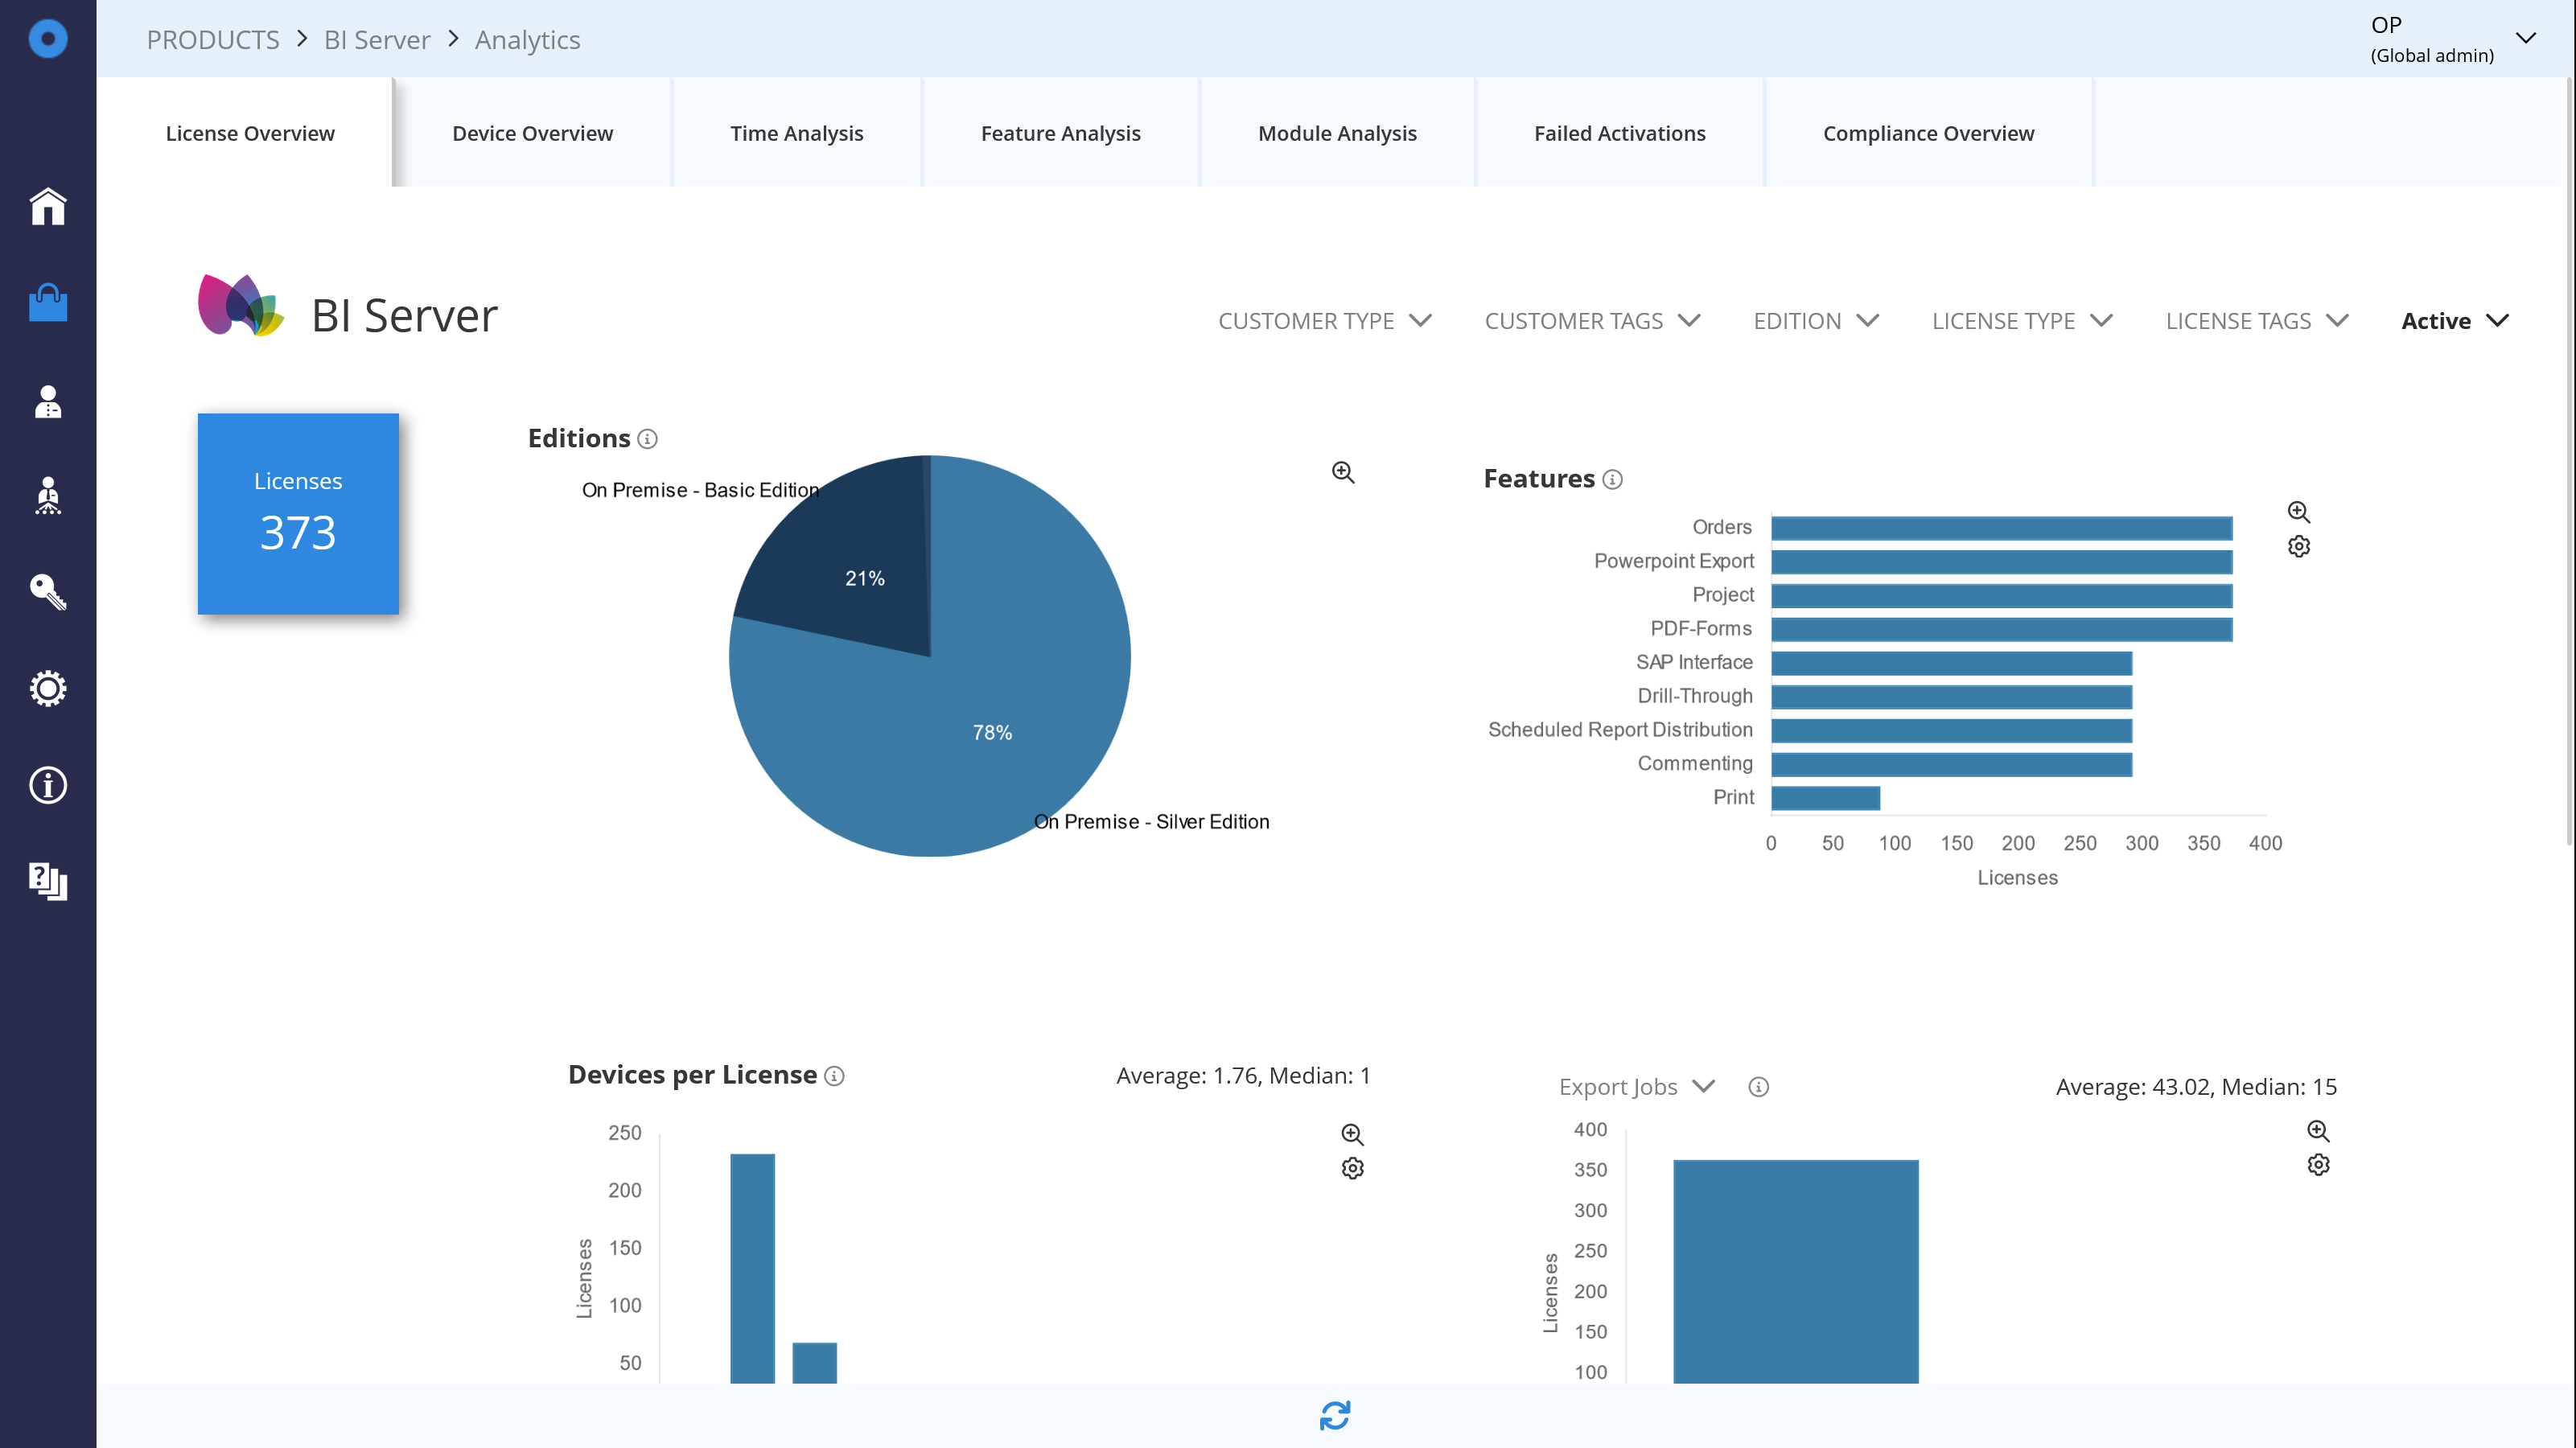This screenshot has height=1448, width=2576.
Task: Zoom into the Export Jobs chart
Action: click(x=2318, y=1131)
